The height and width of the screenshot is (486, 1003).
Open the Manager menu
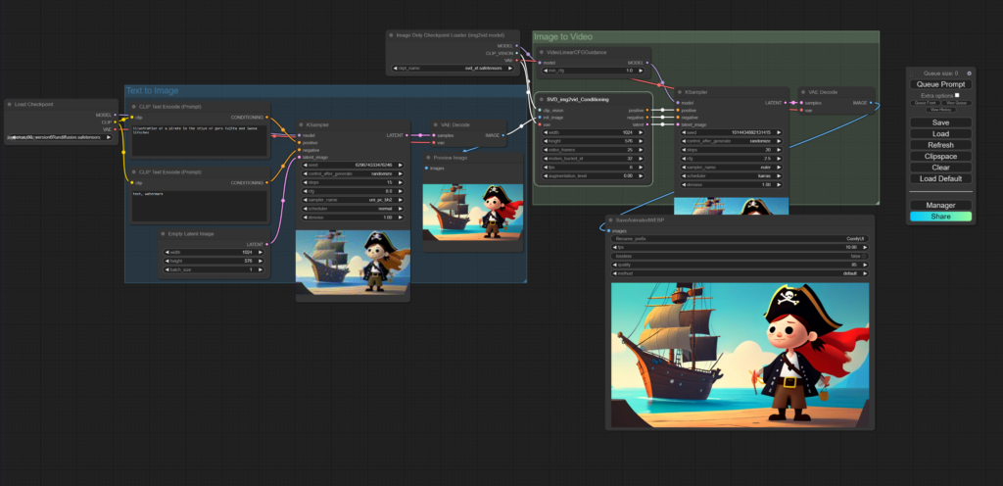coord(940,205)
